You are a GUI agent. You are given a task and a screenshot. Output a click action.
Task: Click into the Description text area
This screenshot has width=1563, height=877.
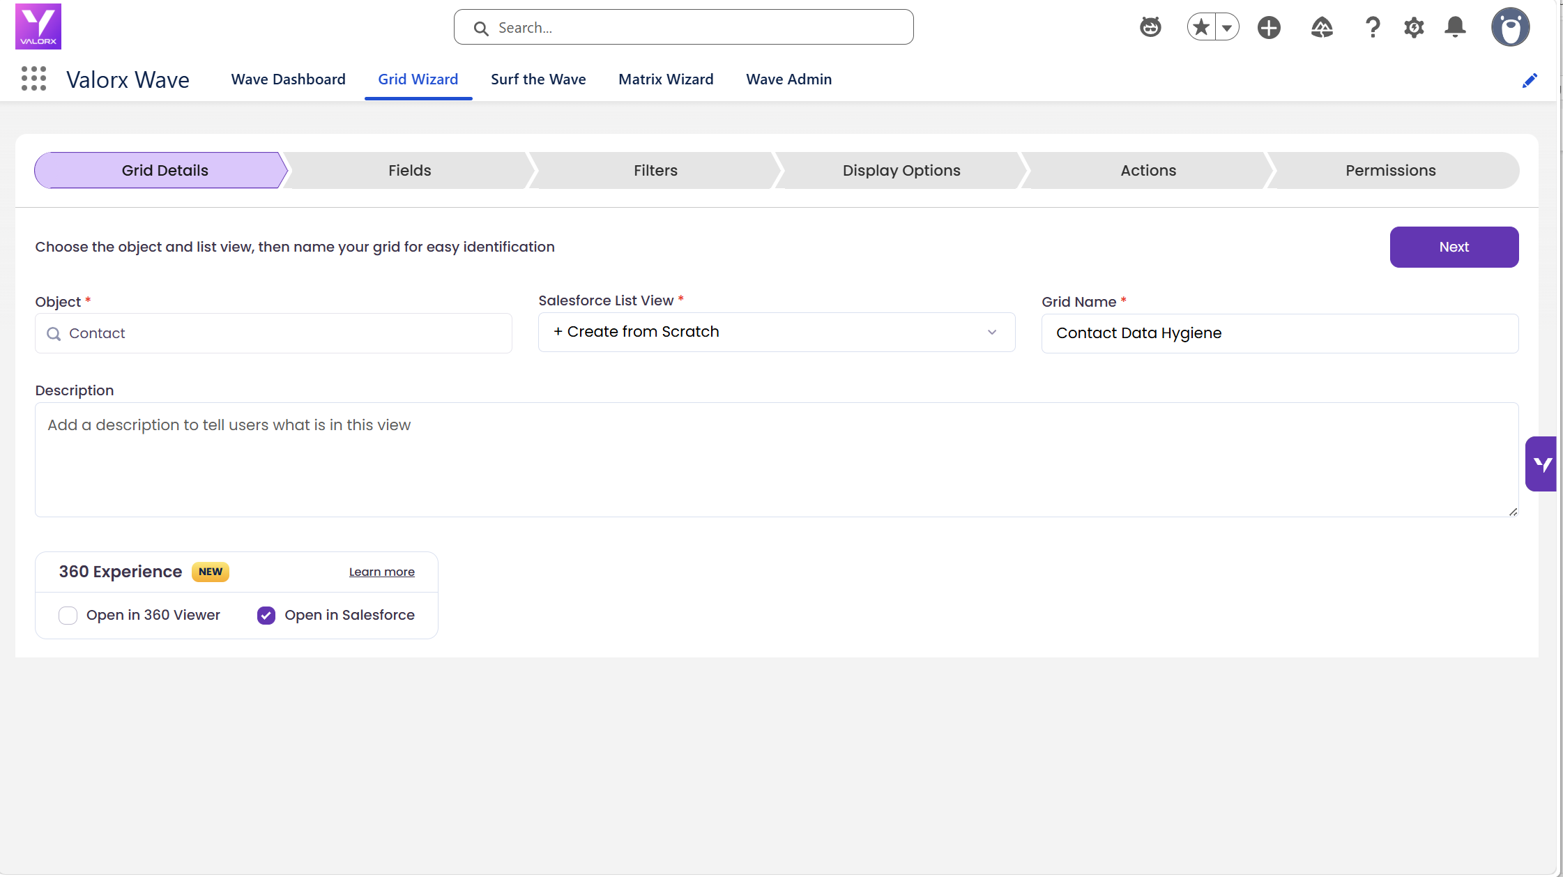click(x=777, y=459)
